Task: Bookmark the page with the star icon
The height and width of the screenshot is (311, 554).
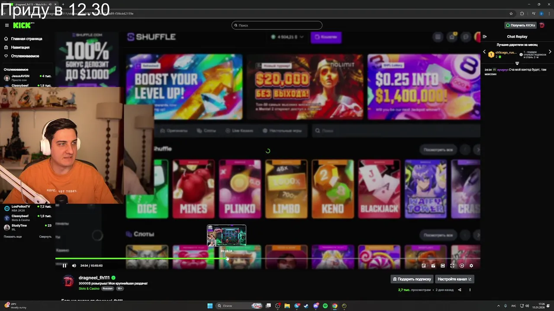Action: point(511,13)
